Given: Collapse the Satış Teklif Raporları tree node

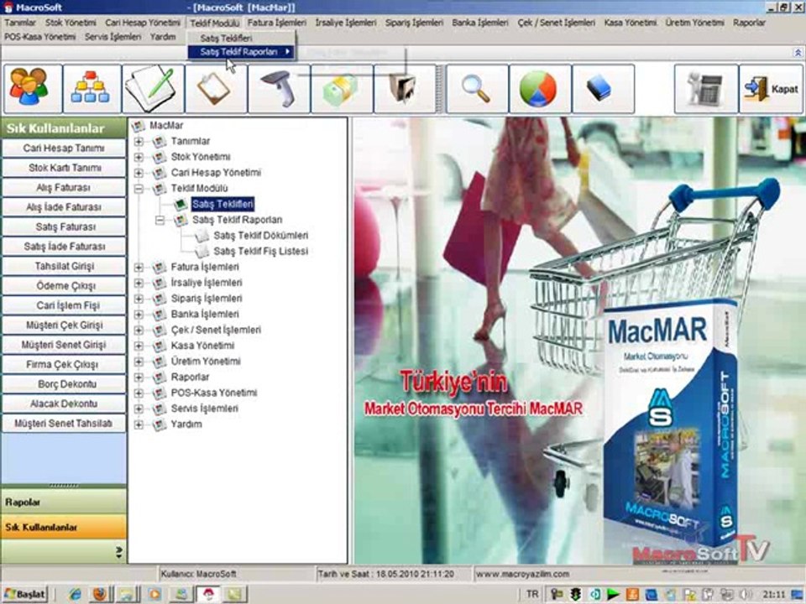Looking at the screenshot, I should (x=160, y=220).
